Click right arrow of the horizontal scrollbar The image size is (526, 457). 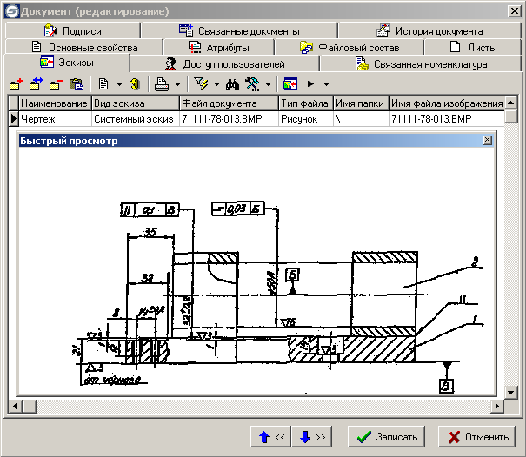pyautogui.click(x=498, y=406)
